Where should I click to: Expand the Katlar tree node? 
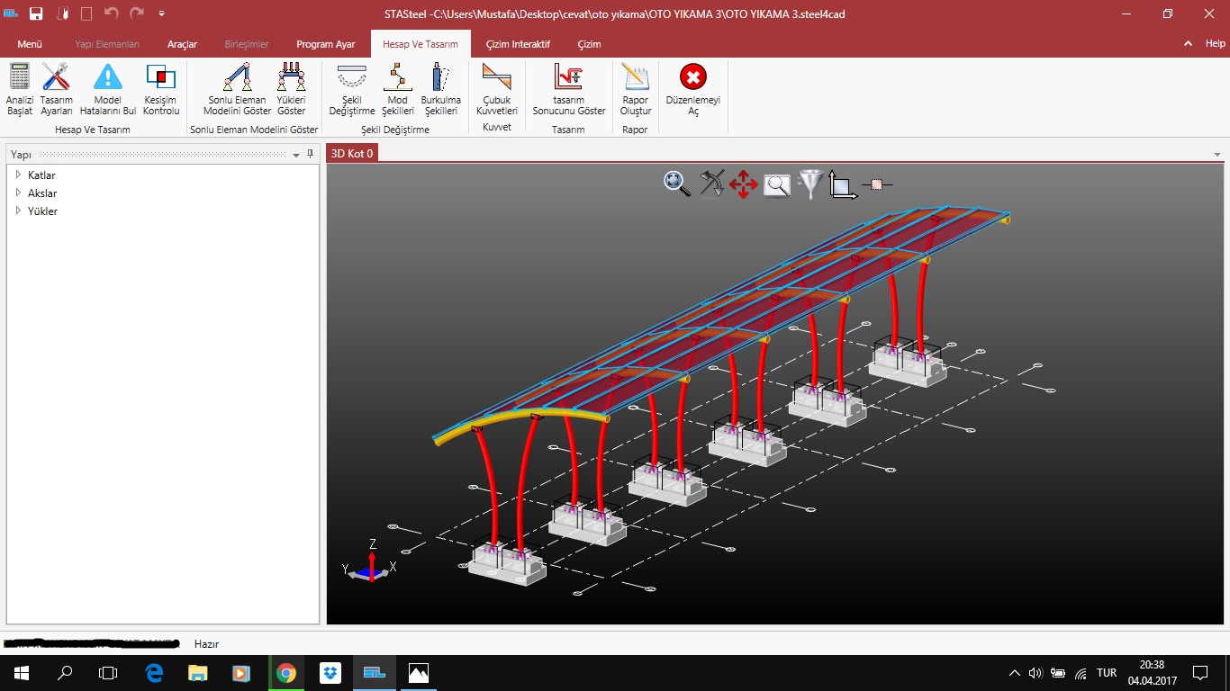[18, 175]
